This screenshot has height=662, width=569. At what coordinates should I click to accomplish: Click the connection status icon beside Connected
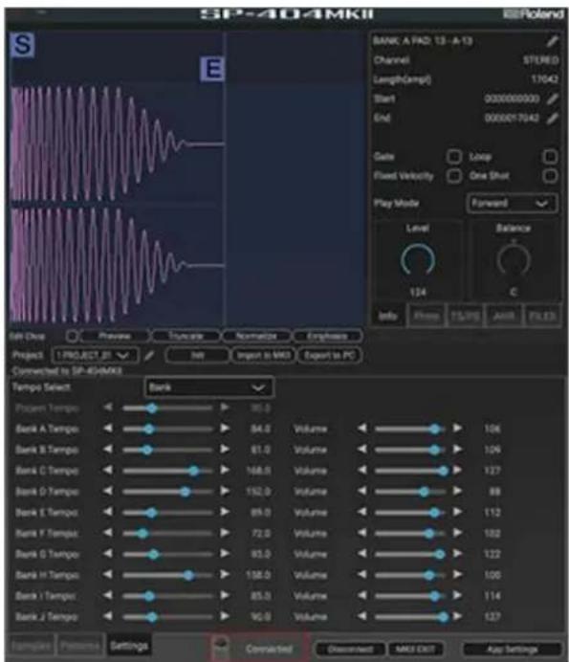tap(222, 647)
